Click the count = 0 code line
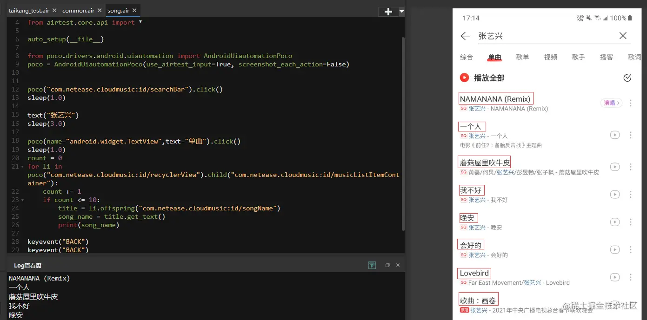Viewport: 647px width, 320px height. click(x=45, y=158)
